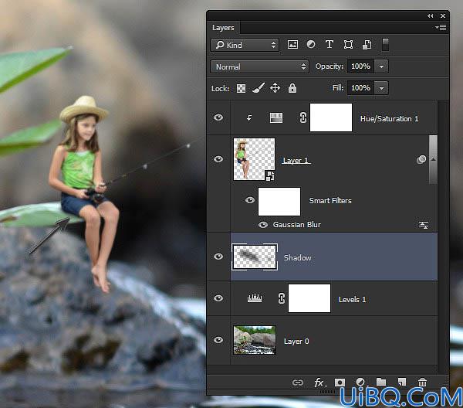Create new fill or adjustment layer
The image size is (463, 408).
tap(360, 382)
